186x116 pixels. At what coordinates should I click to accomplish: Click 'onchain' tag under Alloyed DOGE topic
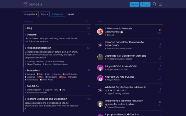124,70
